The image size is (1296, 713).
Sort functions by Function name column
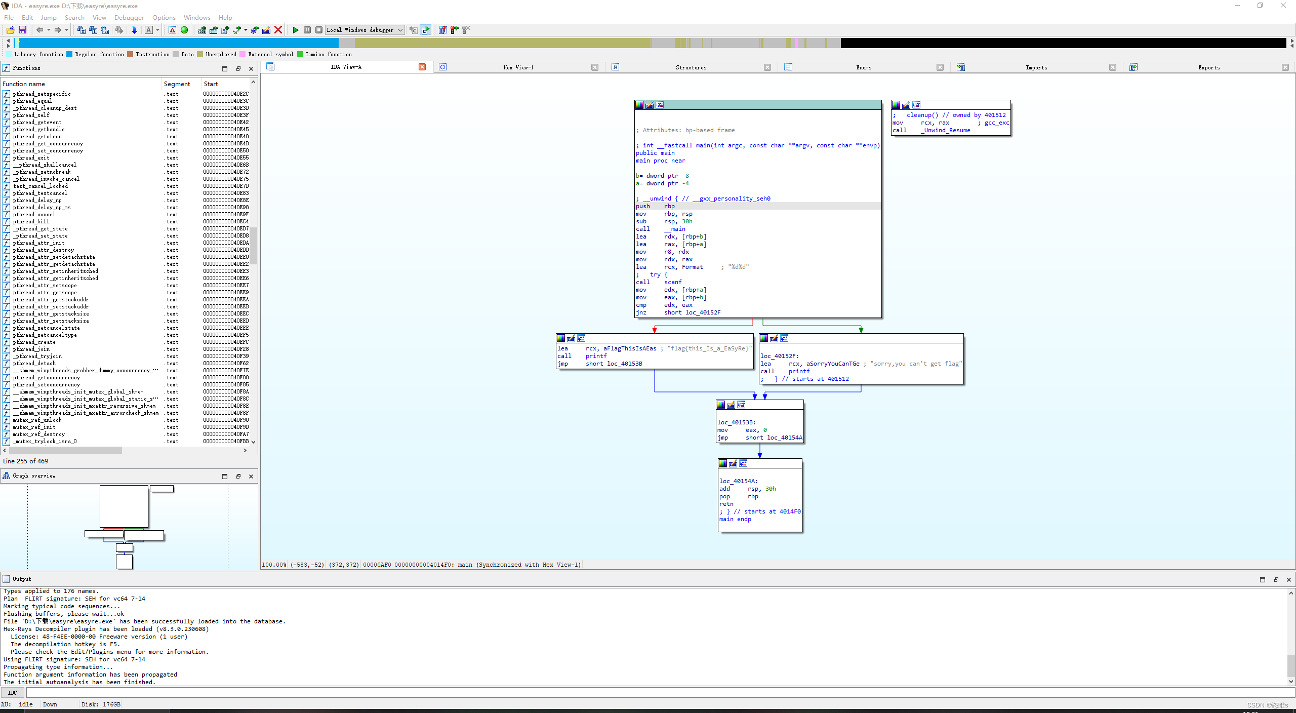pyautogui.click(x=81, y=84)
